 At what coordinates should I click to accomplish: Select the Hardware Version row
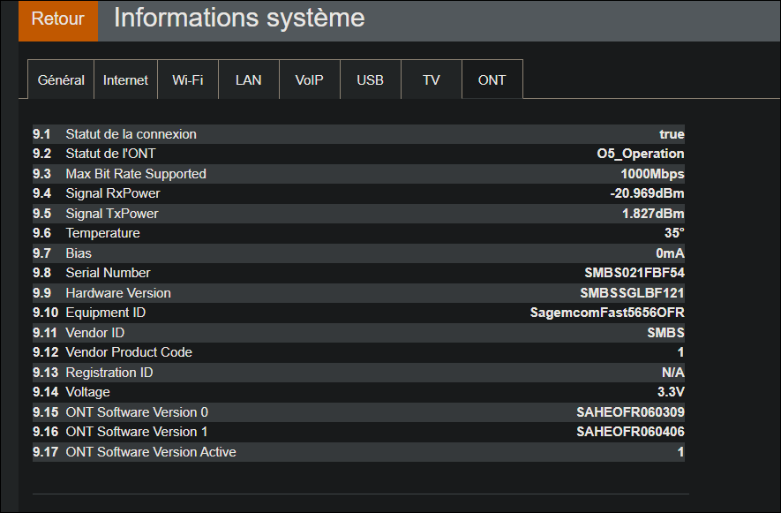353,292
